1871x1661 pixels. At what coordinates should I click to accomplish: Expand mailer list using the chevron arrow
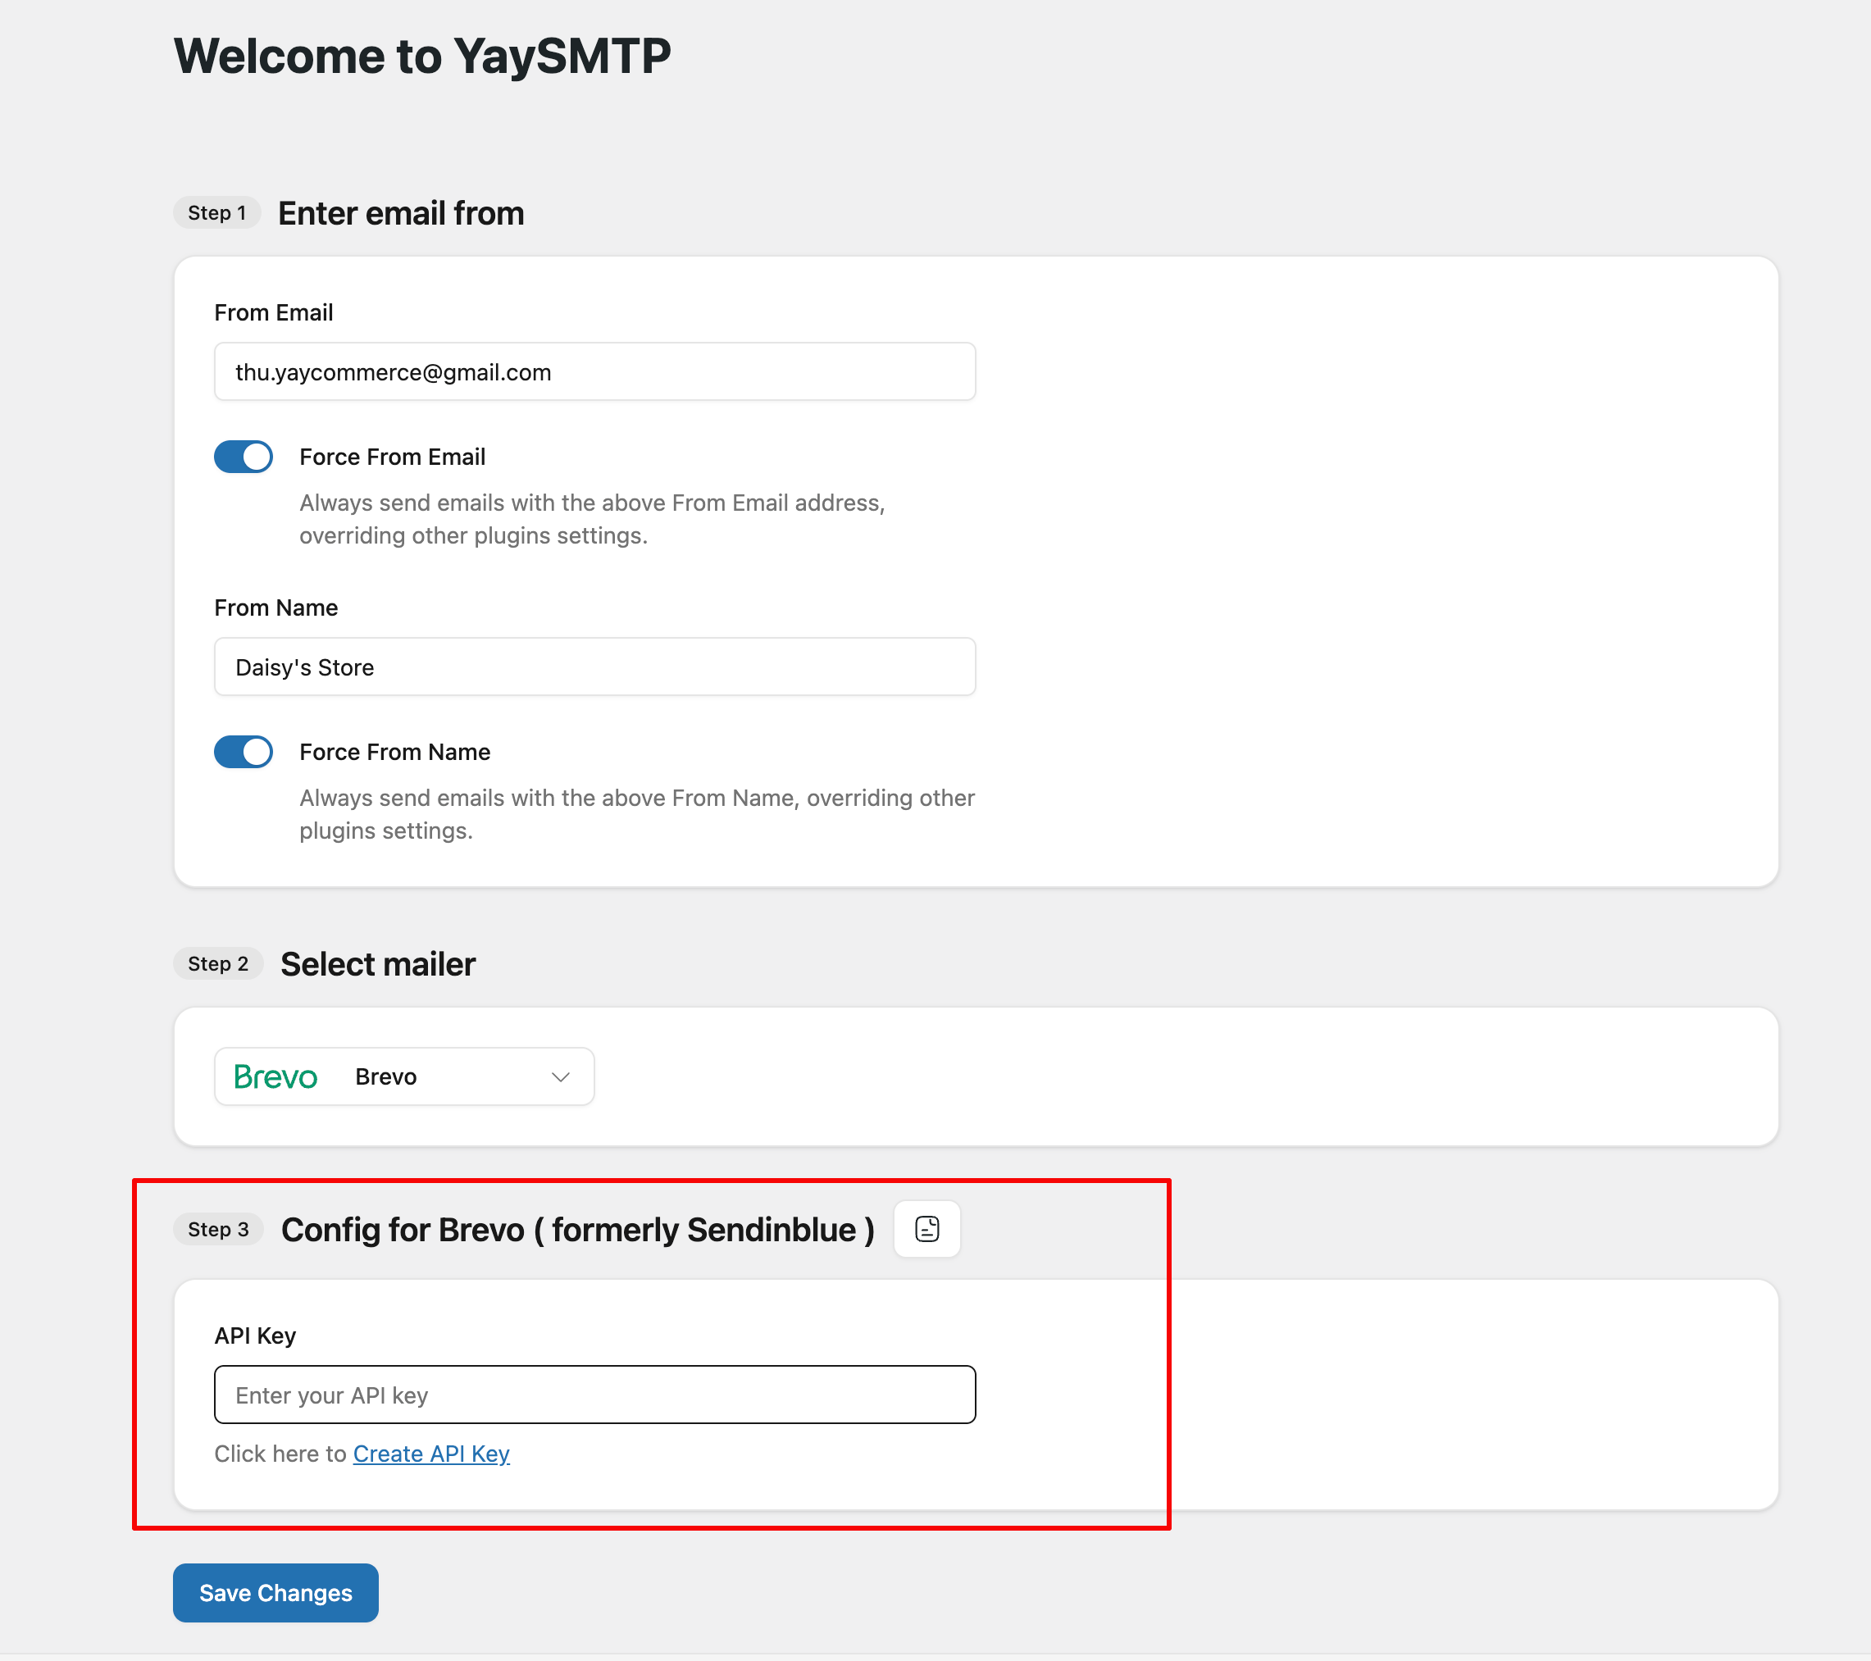point(561,1077)
